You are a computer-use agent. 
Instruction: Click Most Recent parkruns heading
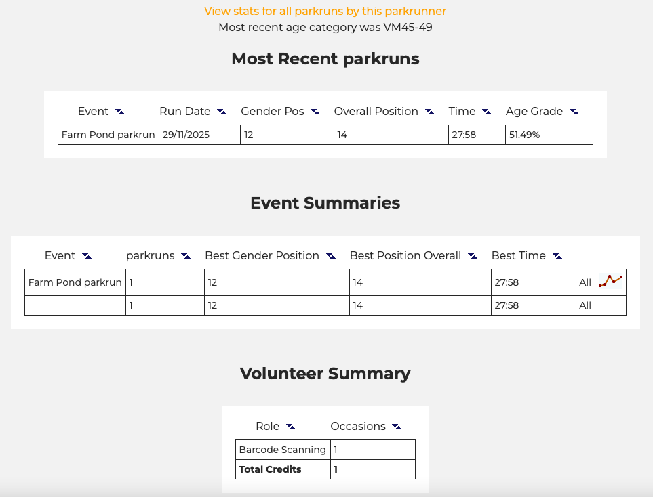pyautogui.click(x=325, y=59)
